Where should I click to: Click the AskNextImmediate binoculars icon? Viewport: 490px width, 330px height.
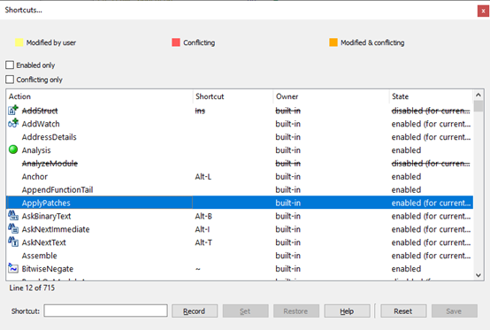[13, 228]
